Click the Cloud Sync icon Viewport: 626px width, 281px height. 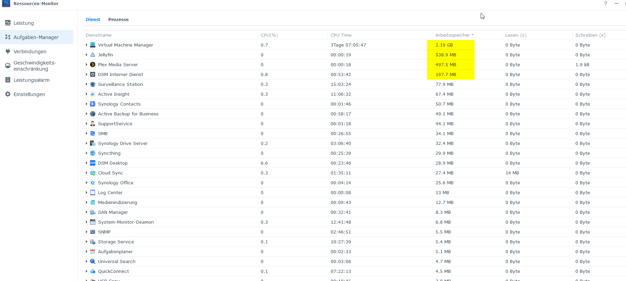93,173
